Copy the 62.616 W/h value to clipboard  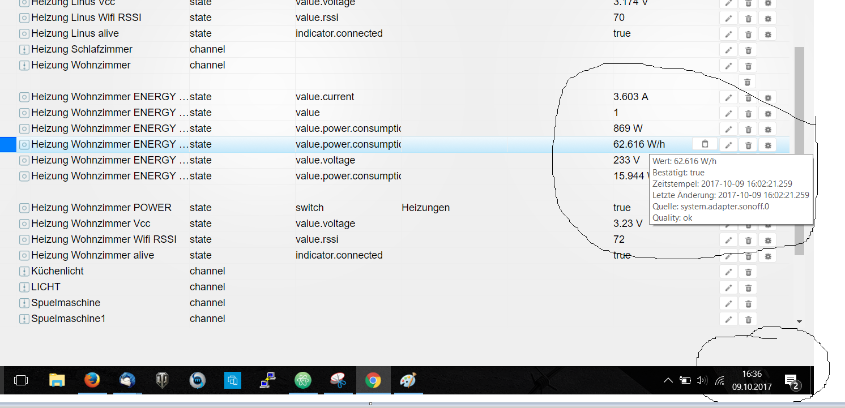(705, 144)
